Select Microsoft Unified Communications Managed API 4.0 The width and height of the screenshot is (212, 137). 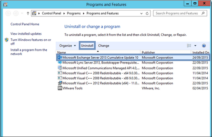[133, 68]
